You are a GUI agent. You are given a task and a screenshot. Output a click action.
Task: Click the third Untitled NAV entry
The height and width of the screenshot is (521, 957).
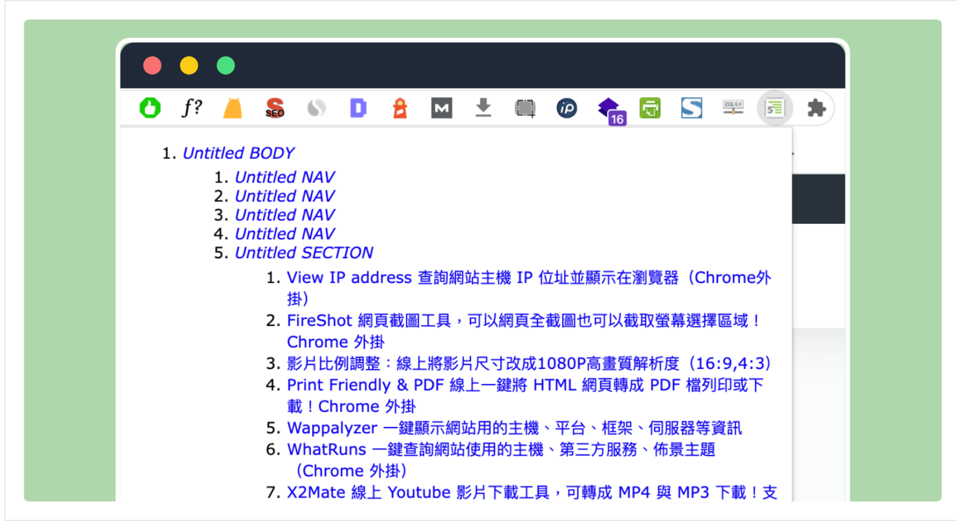pyautogui.click(x=285, y=214)
